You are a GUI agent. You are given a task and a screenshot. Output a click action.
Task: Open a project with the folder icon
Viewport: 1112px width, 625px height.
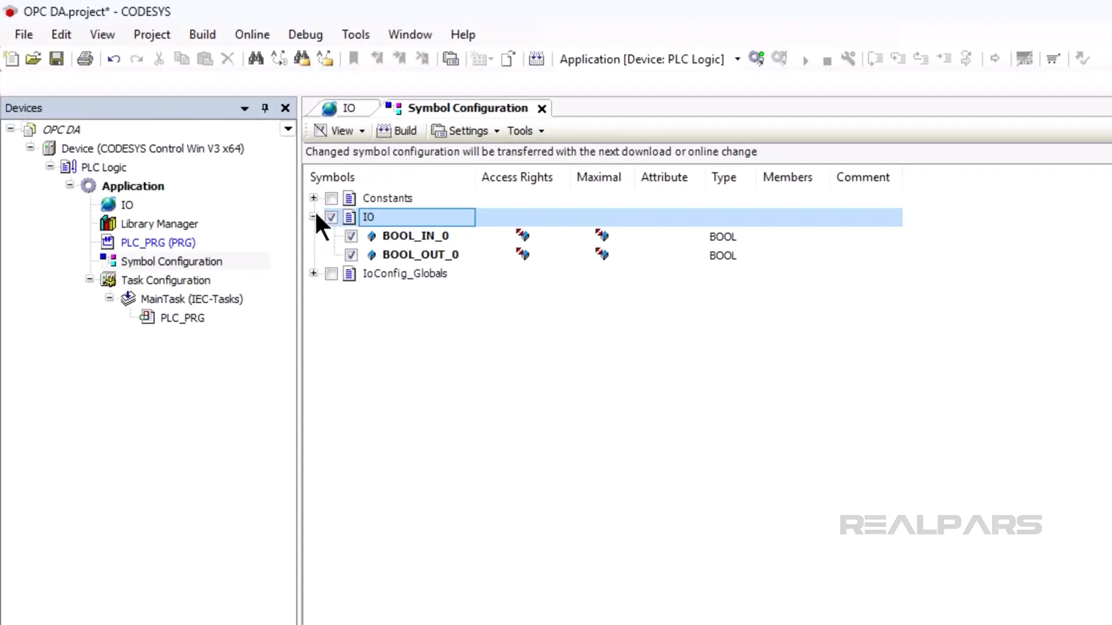click(x=34, y=58)
